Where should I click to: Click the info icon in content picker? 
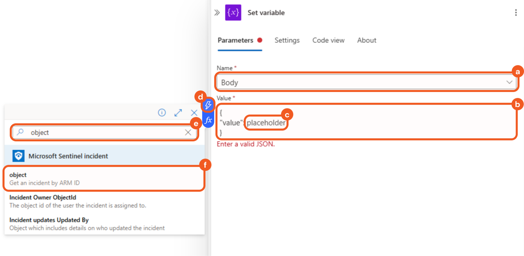click(162, 112)
